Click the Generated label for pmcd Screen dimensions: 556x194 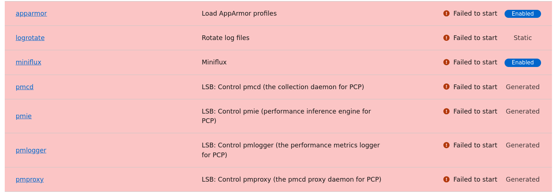(x=522, y=87)
